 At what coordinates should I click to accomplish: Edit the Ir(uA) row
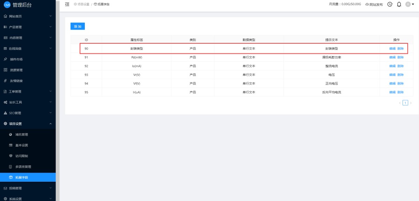[392, 92]
